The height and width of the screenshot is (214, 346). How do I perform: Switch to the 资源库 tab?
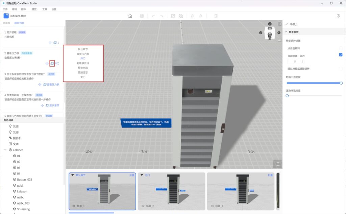point(6,23)
